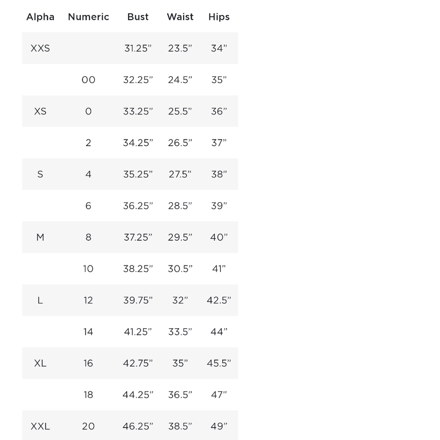Click the Waist column header
Image resolution: width=440 pixels, height=440 pixels.
180,17
